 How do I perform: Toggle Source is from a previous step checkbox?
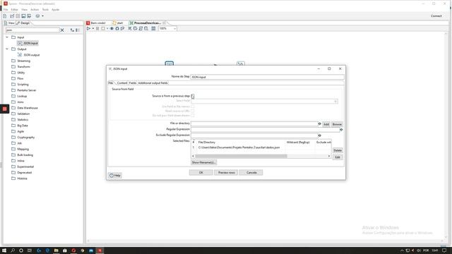click(x=193, y=96)
